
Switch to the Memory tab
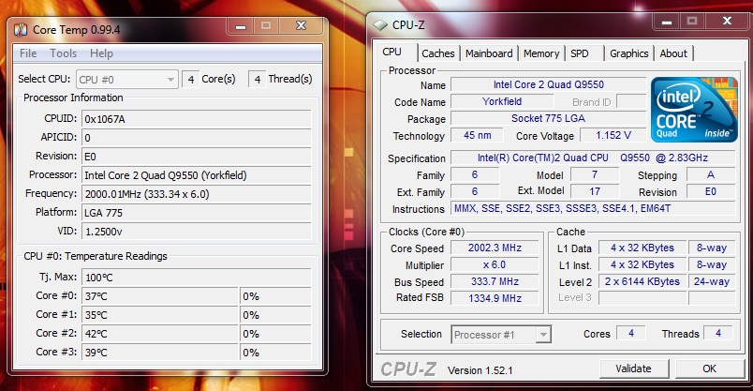click(x=541, y=53)
